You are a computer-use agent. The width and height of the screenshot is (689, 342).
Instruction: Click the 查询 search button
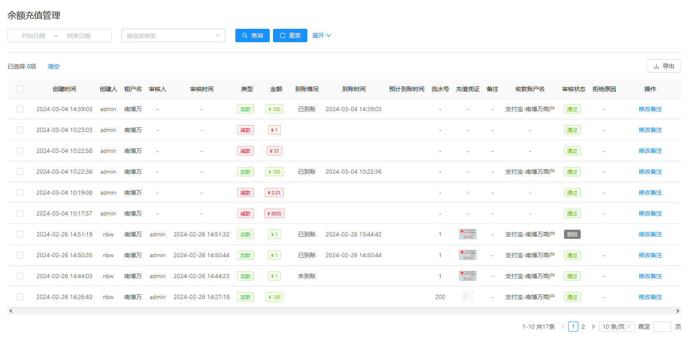click(252, 35)
